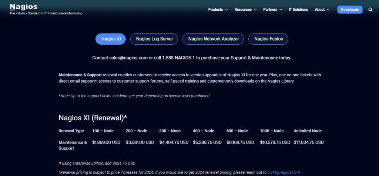Viewport: 379px width, 176px height.
Task: Click the $4,404.75 USD price
Action: click(174, 142)
